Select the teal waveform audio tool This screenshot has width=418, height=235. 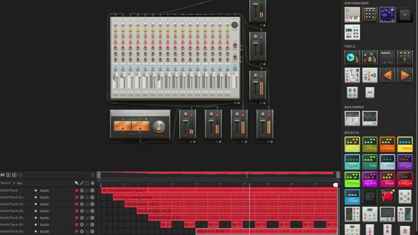click(352, 58)
